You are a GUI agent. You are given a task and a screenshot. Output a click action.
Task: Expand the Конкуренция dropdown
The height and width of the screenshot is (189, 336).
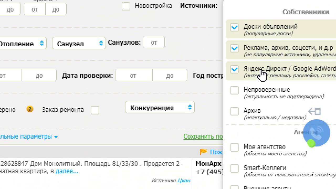click(160, 108)
